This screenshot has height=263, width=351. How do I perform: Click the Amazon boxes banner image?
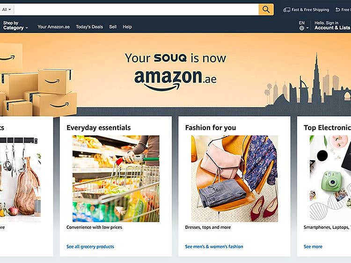point(38,85)
